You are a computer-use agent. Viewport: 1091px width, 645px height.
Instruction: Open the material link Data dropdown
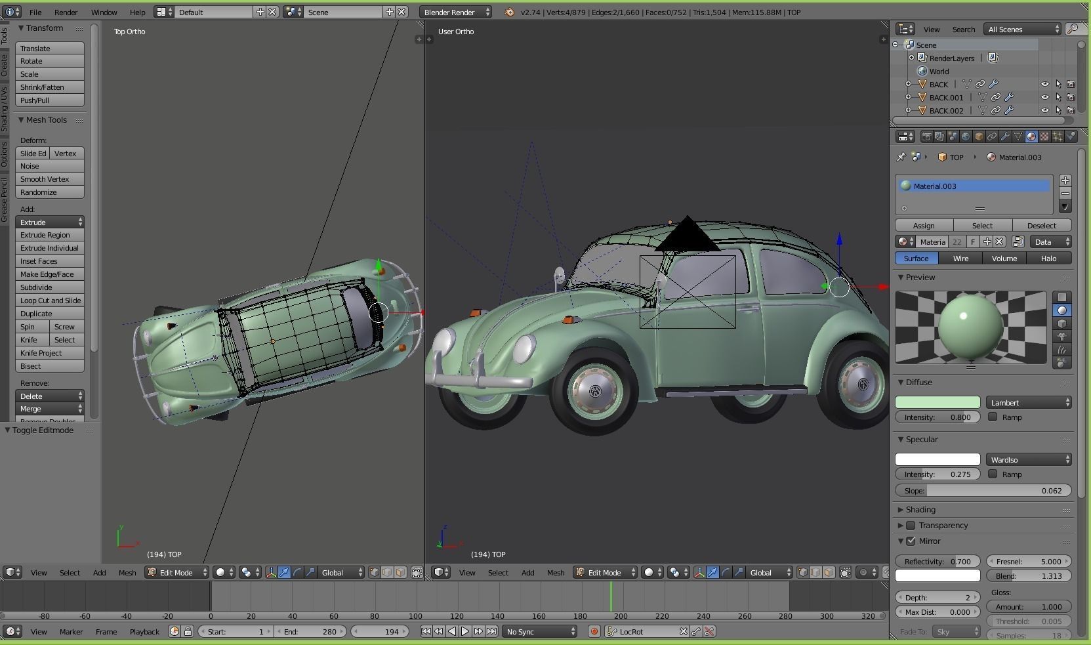coord(1050,241)
